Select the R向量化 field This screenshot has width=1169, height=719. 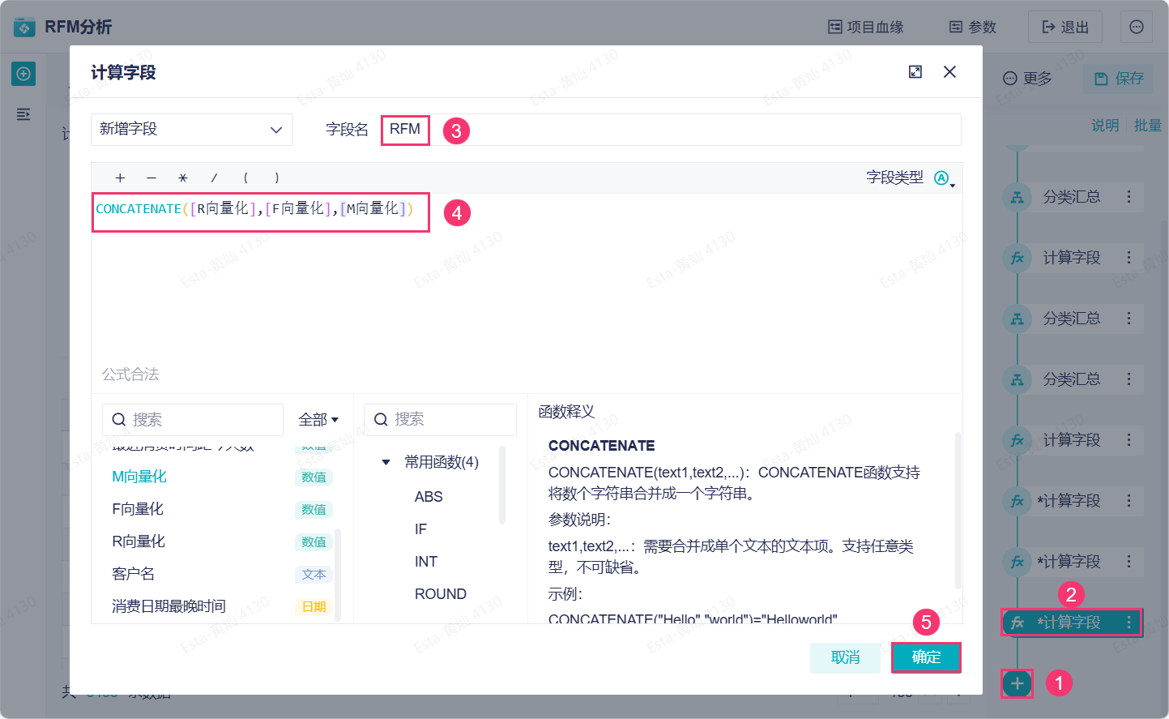point(139,541)
